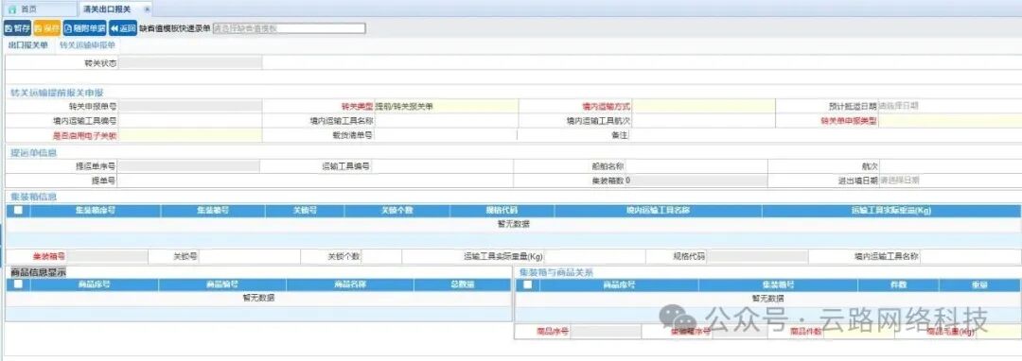Click the 运输工具编号 input

pyautogui.click(x=443, y=166)
